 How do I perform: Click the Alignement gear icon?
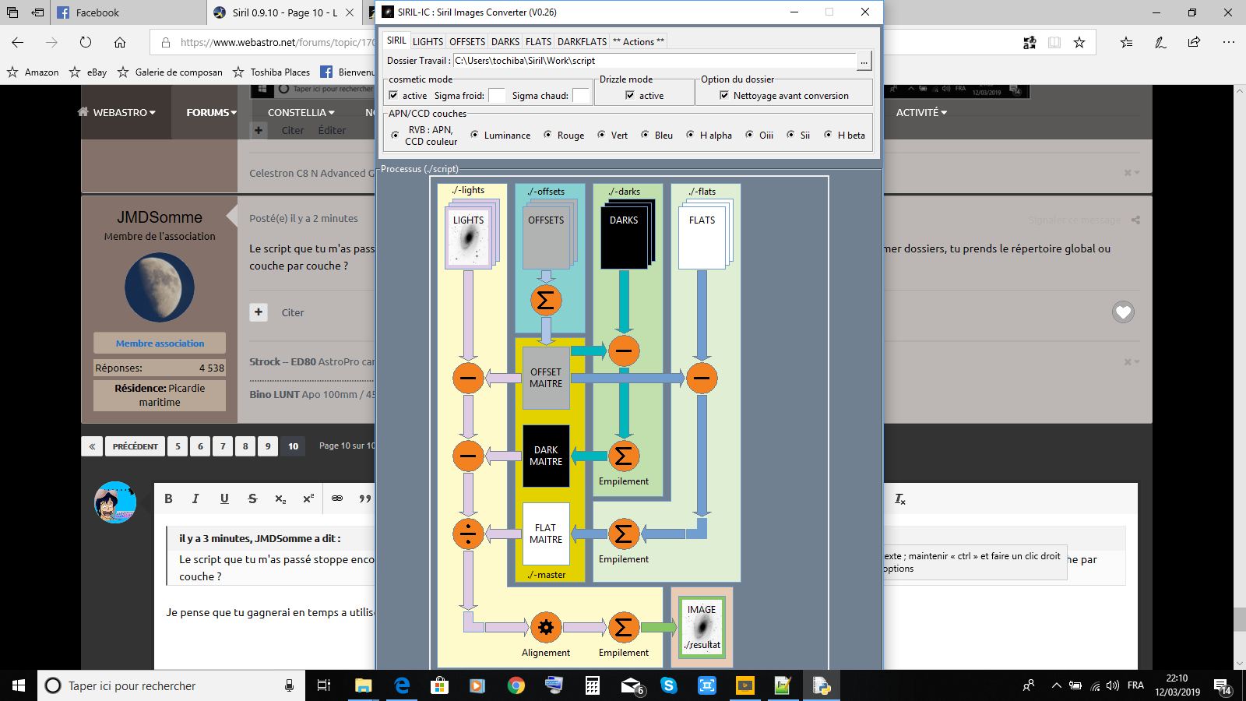click(x=546, y=627)
